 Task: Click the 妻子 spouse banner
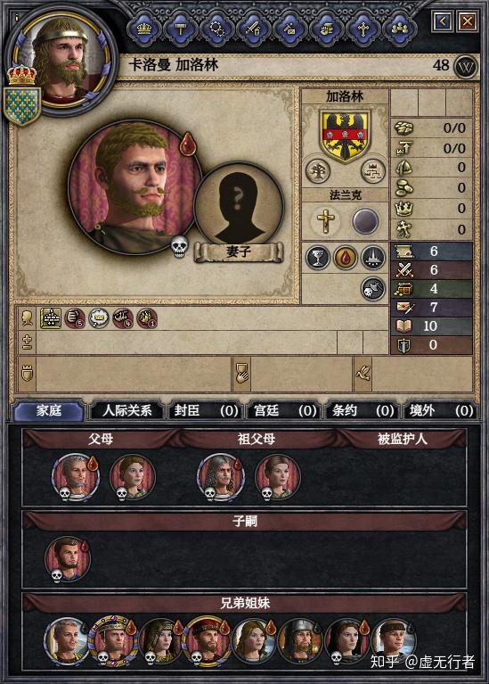239,252
